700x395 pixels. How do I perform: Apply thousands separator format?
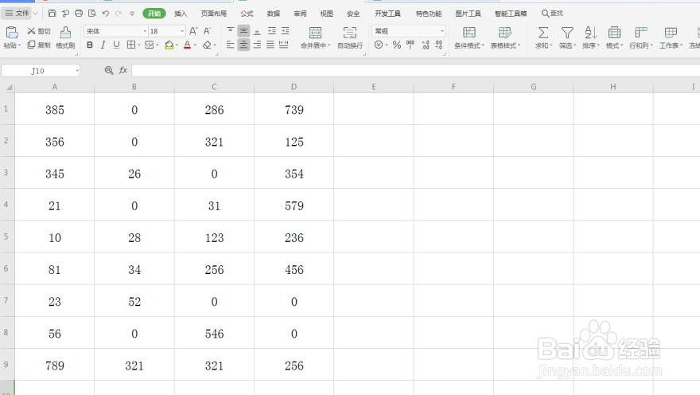pyautogui.click(x=410, y=45)
